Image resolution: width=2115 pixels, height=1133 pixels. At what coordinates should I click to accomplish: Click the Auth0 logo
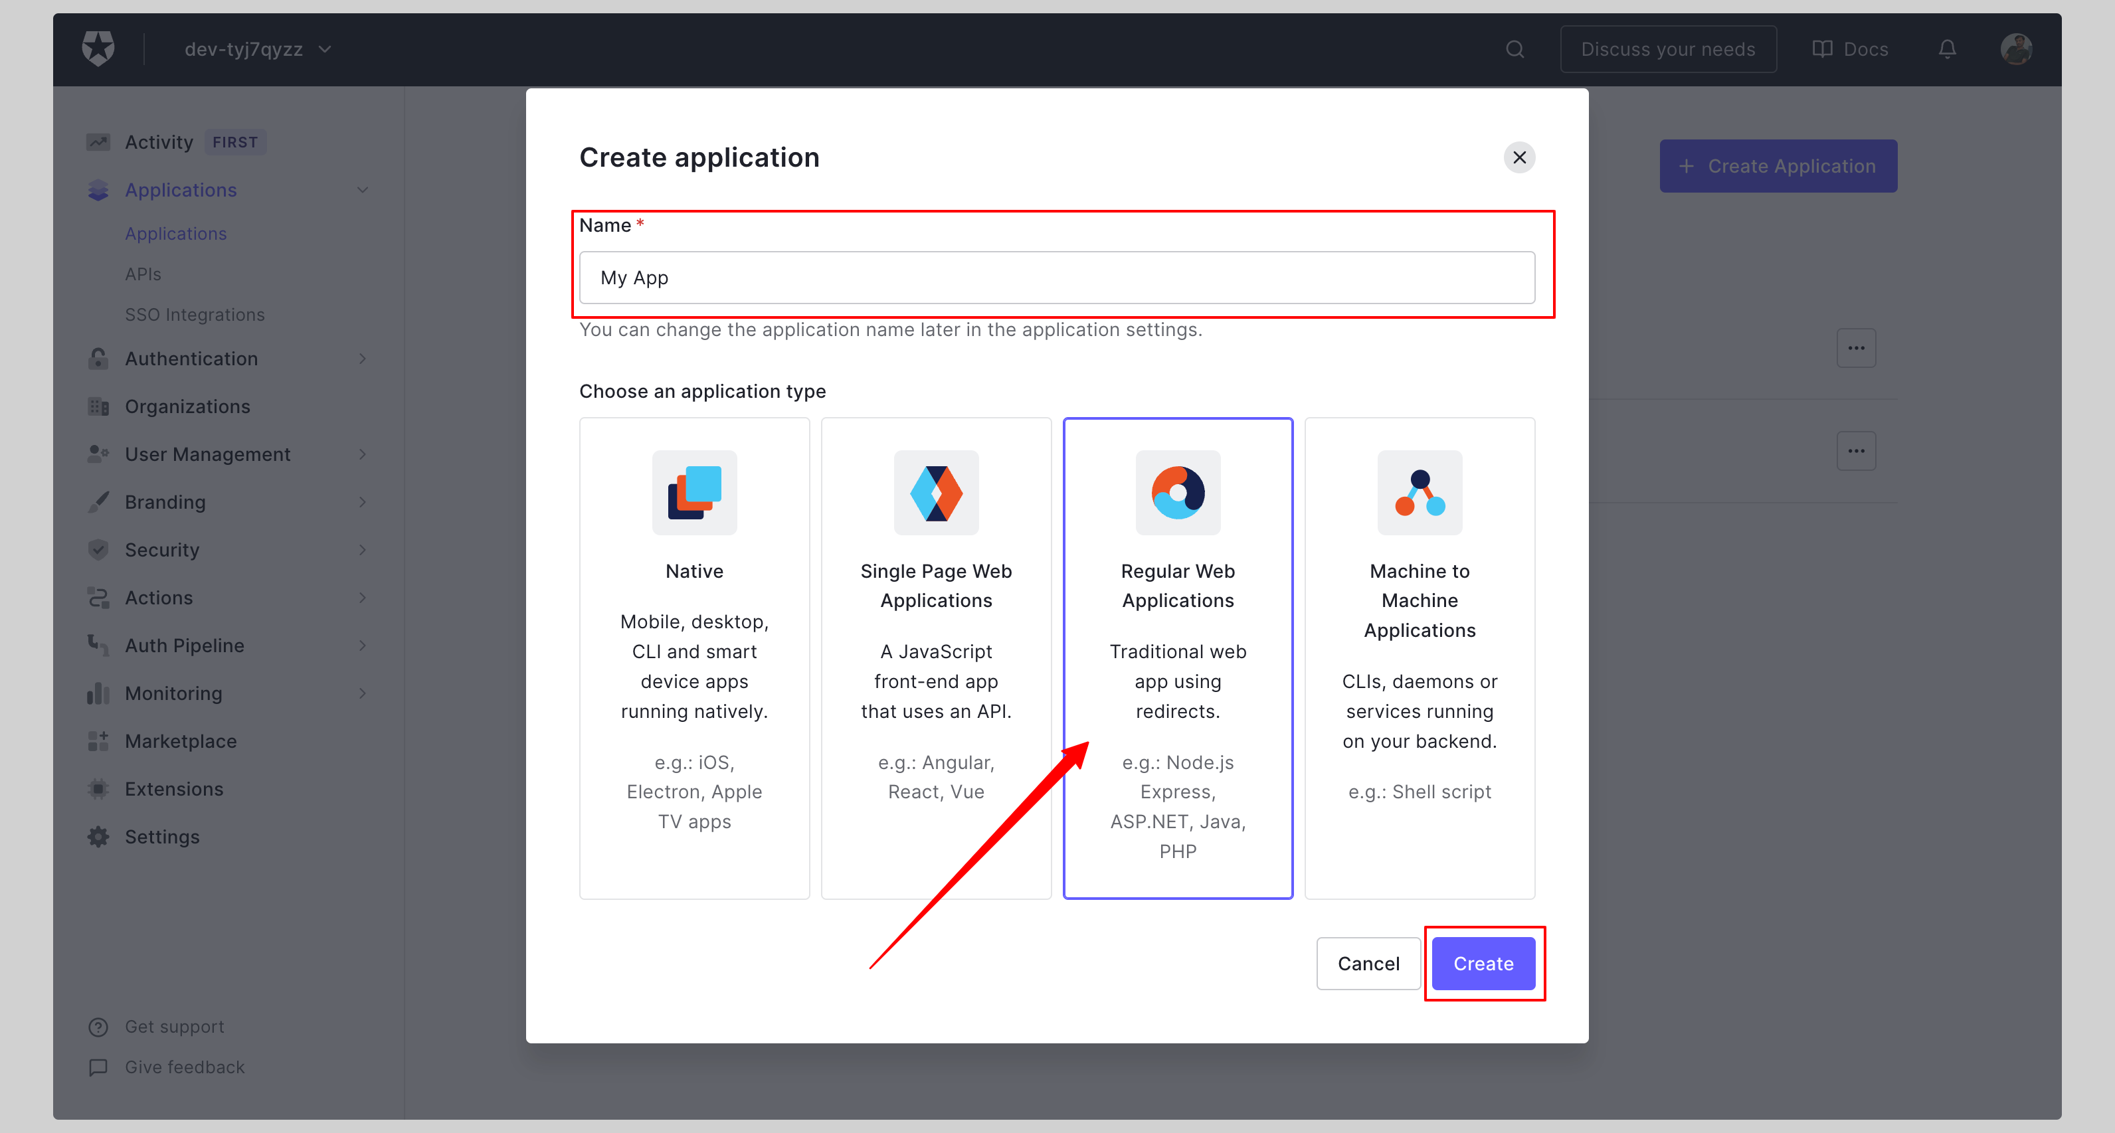coord(98,48)
